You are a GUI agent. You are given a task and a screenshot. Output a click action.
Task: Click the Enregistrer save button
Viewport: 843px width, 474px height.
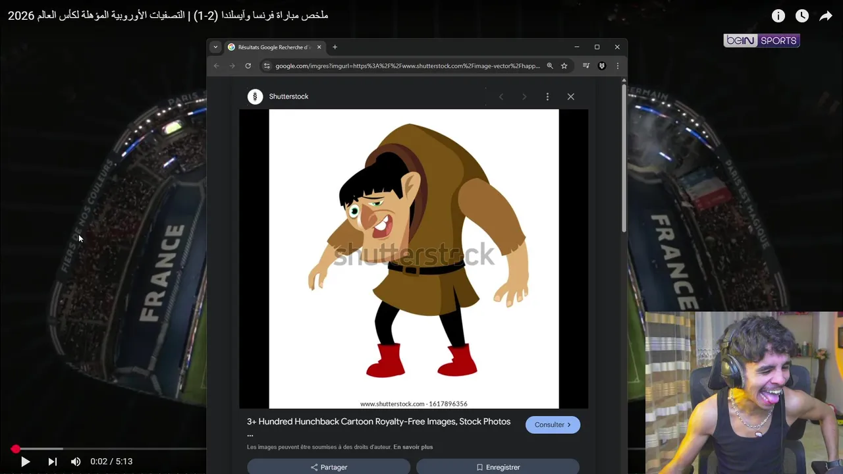pyautogui.click(x=498, y=467)
